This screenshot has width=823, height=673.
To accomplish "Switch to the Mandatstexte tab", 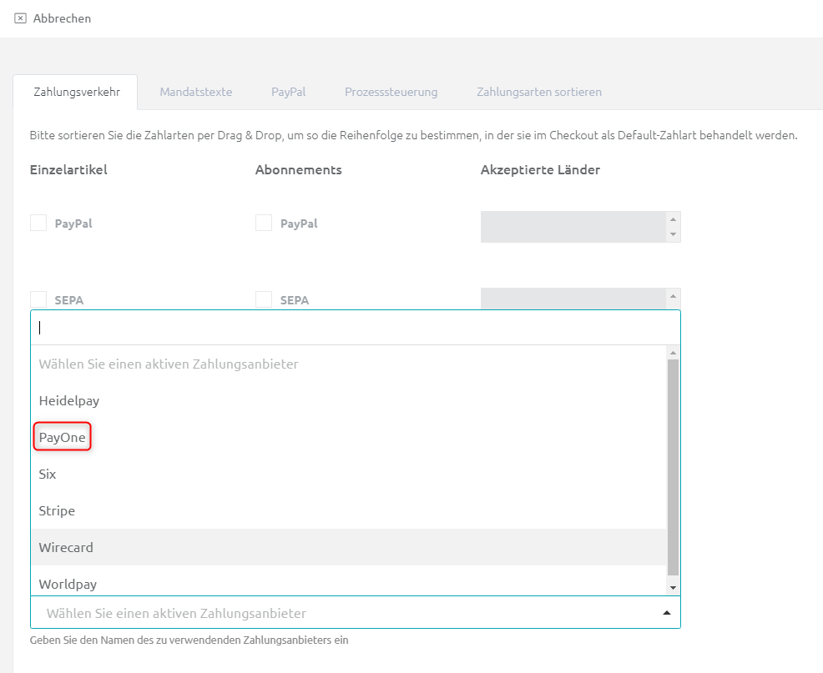I will coord(195,92).
